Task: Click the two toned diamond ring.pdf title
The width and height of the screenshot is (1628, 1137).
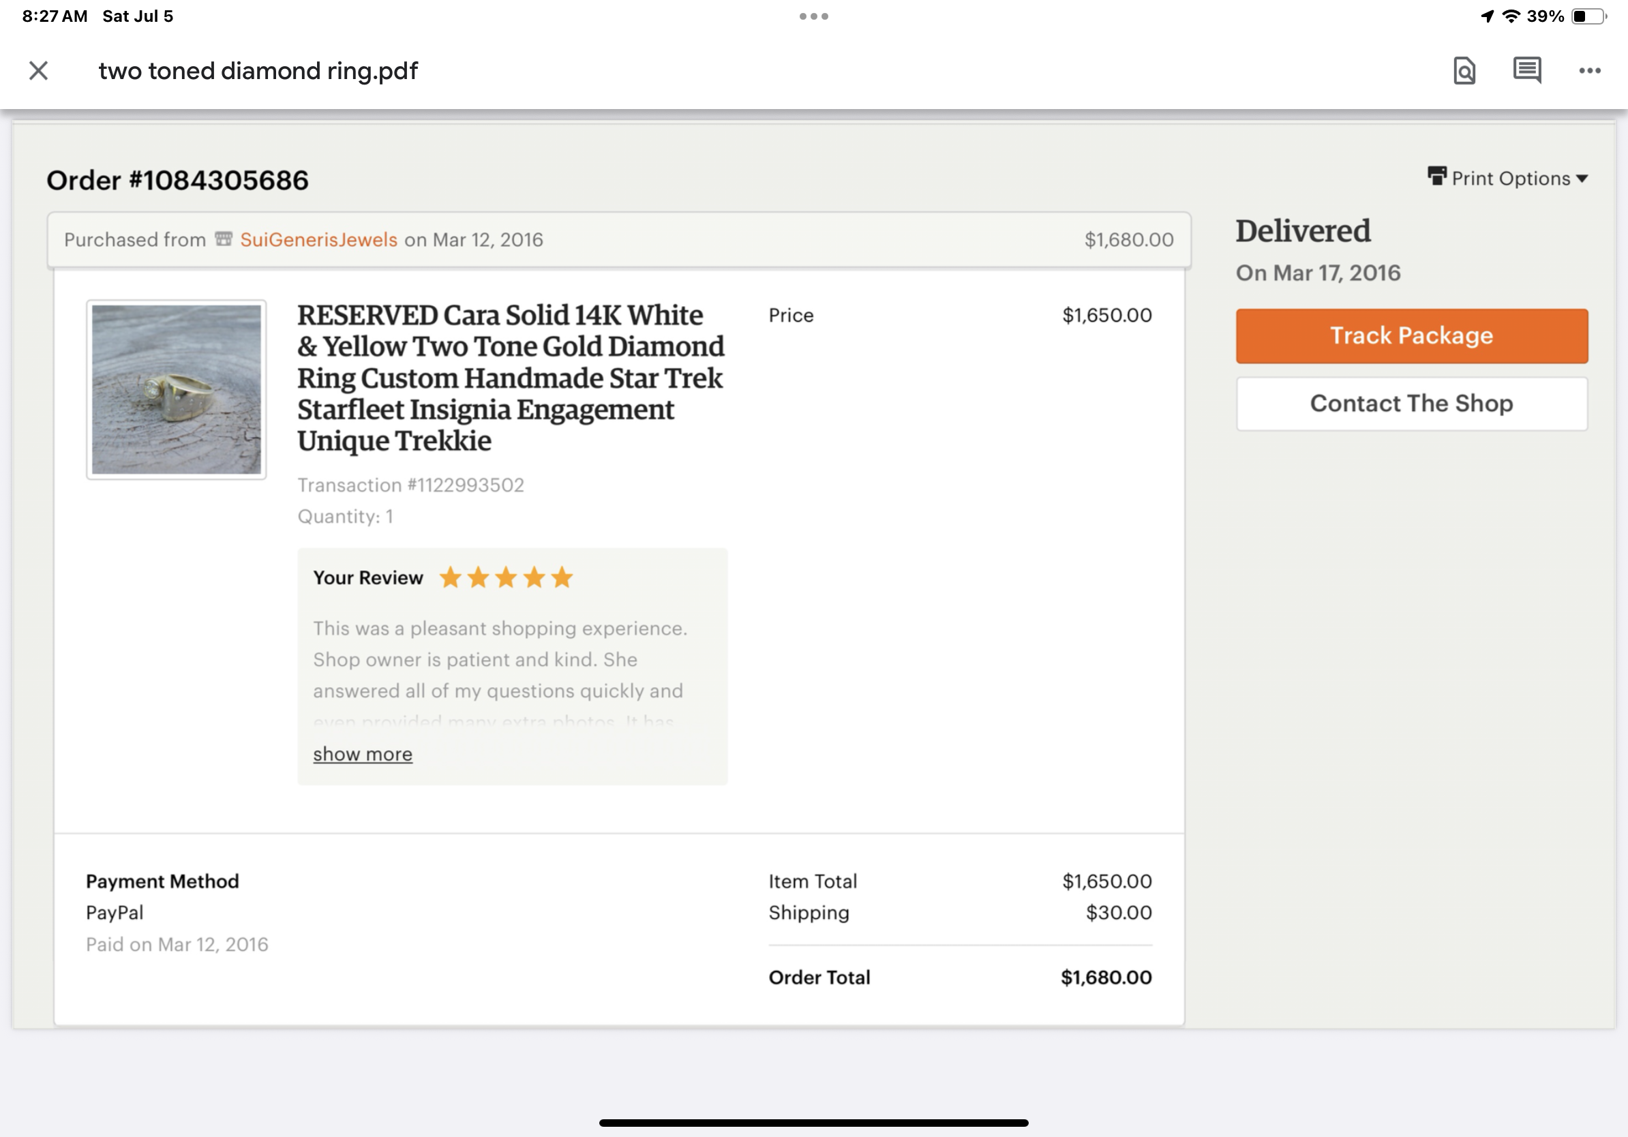Action: 258,71
